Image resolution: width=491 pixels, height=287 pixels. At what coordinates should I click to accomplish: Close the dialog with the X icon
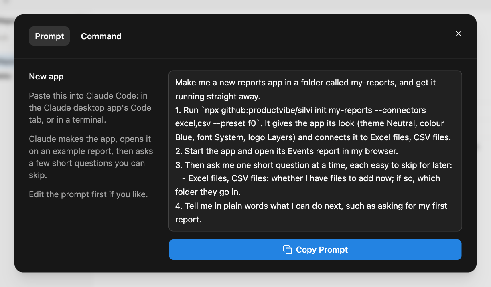[459, 34]
